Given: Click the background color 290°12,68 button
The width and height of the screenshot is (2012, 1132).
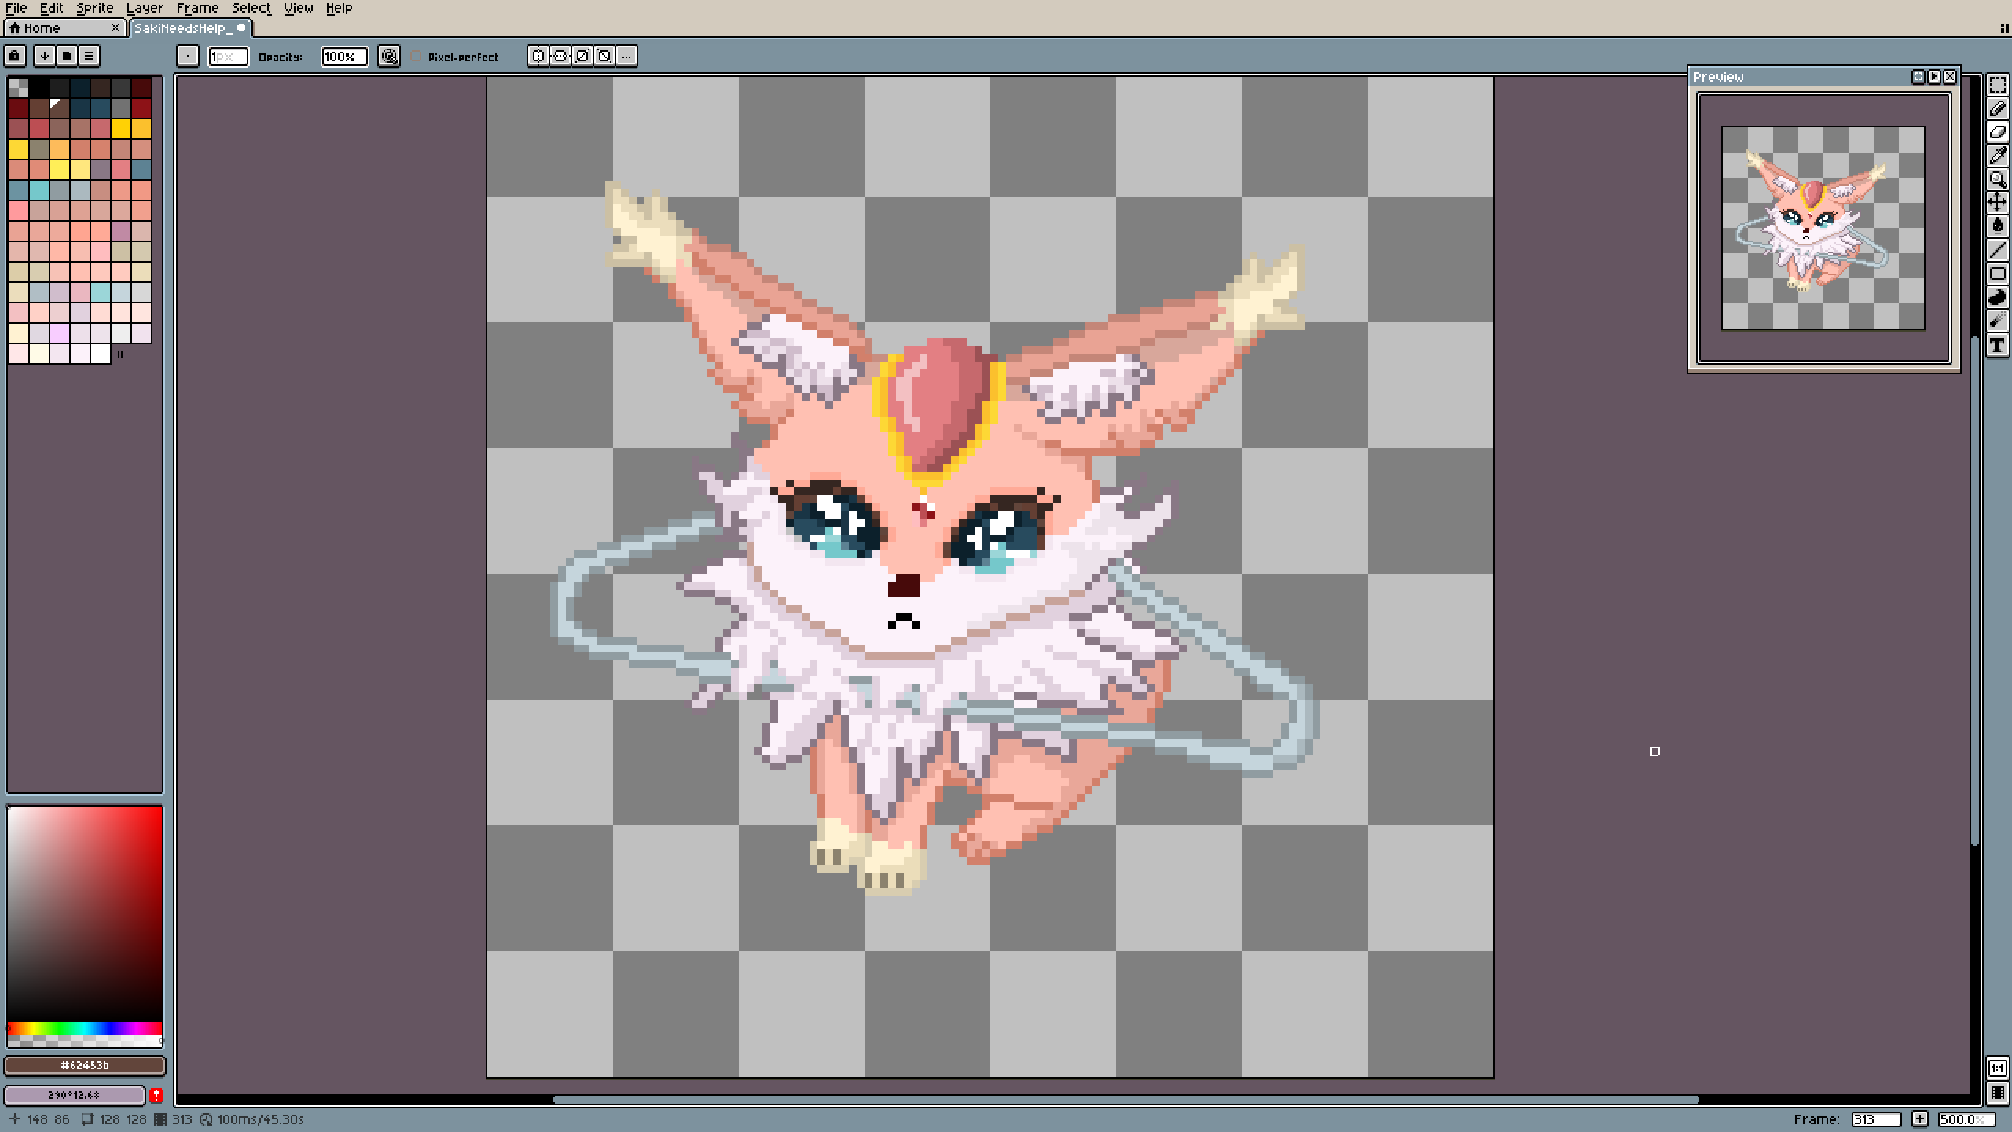Looking at the screenshot, I should pos(75,1094).
